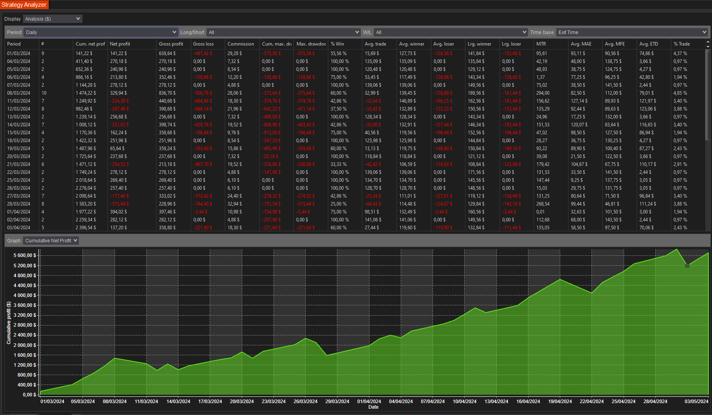This screenshot has height=415, width=712.
Task: Sort by Avg. trade column header
Action: tap(379, 44)
